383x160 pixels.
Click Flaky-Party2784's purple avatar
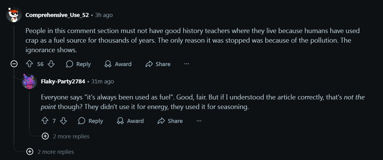(x=29, y=82)
